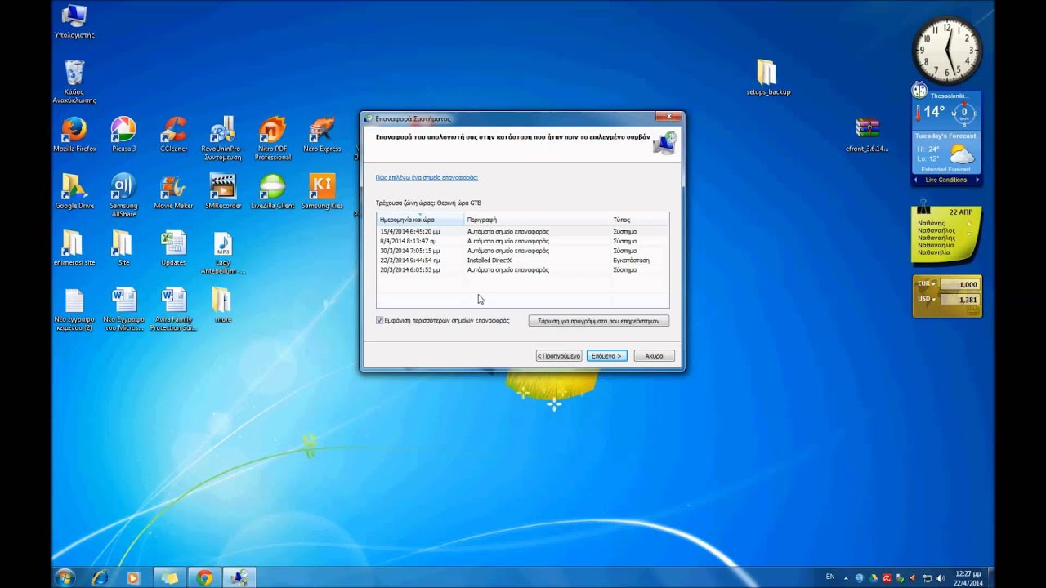
Task: Open the Κάδος Ανακύκλωσης recycle bin
Action: (x=74, y=82)
